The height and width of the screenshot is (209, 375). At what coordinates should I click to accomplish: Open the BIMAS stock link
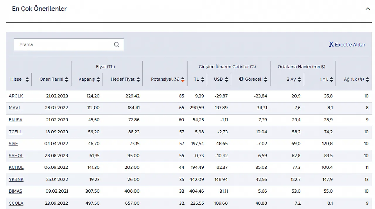[x=16, y=191]
